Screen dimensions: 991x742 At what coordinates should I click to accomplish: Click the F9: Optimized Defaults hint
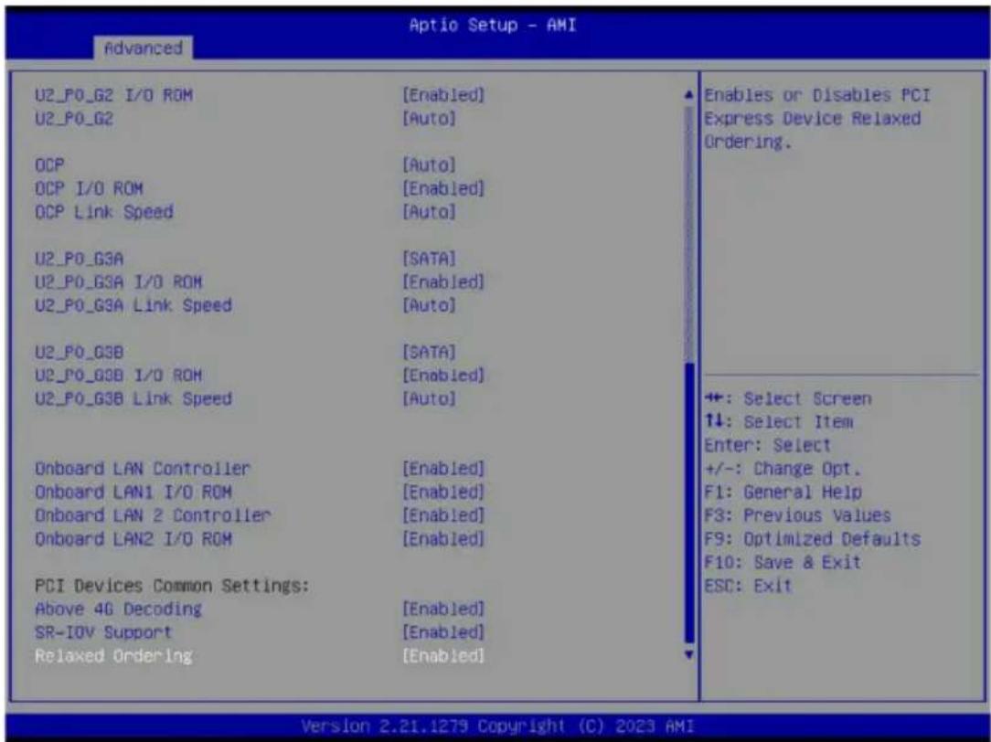[x=812, y=539]
